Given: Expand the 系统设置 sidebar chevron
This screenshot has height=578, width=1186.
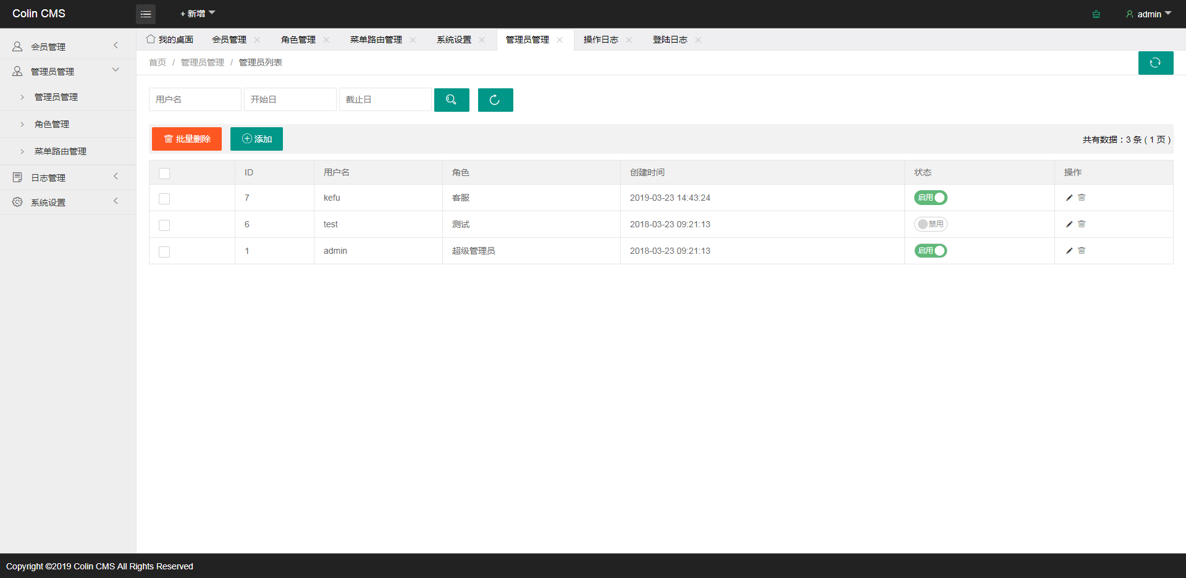Looking at the screenshot, I should [x=116, y=201].
